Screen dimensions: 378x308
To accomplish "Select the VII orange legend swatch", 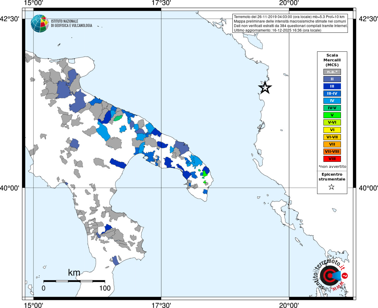I will point(332,144).
